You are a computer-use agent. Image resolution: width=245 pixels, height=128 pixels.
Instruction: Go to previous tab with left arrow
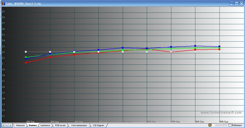pyautogui.click(x=7, y=125)
